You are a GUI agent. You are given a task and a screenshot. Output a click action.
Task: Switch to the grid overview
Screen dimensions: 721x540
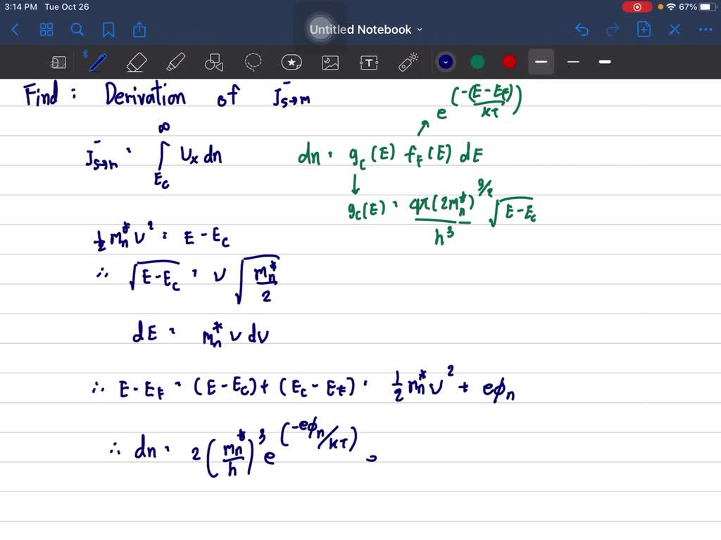(x=46, y=30)
